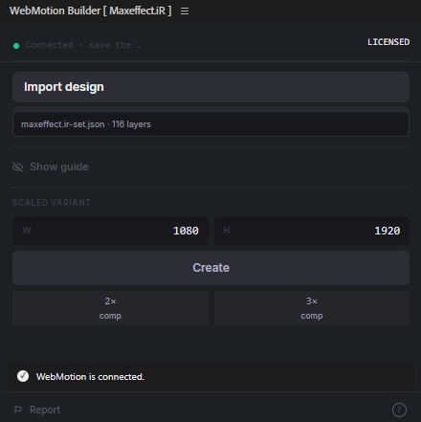Choose the 3× comp option
The width and height of the screenshot is (421, 422).
click(312, 308)
